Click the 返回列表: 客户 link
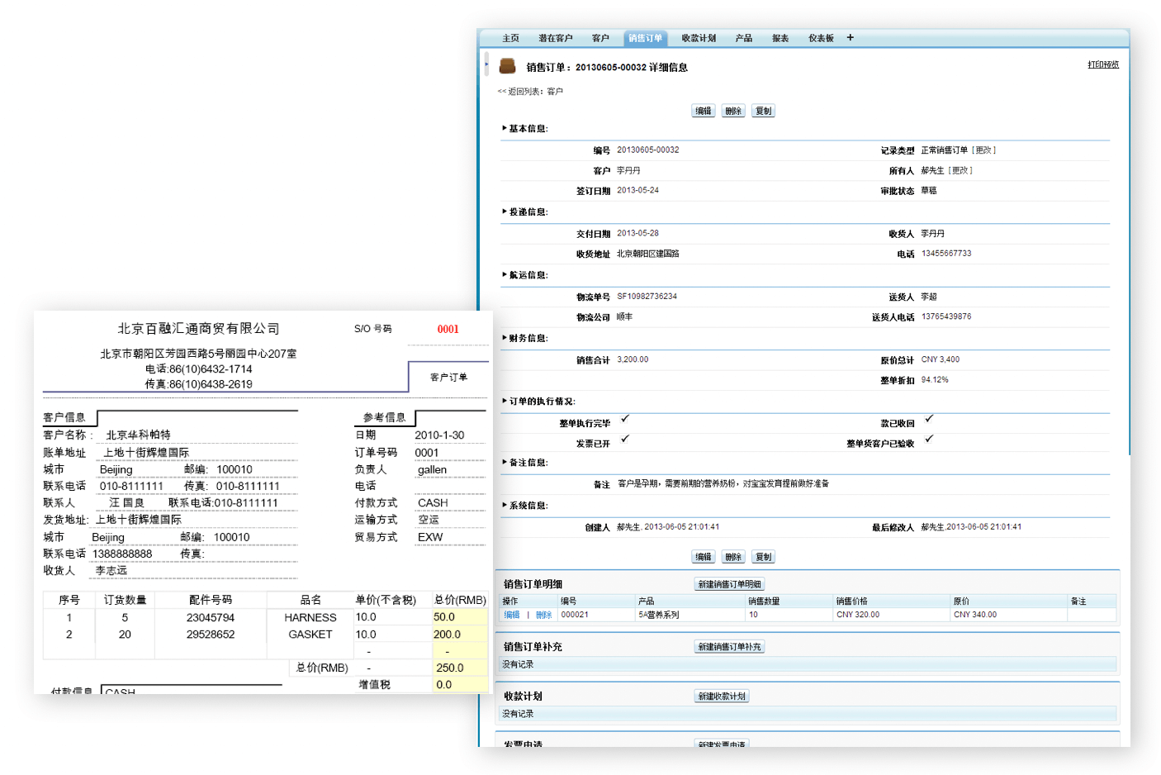Screen dimensions: 1161x775 530,92
